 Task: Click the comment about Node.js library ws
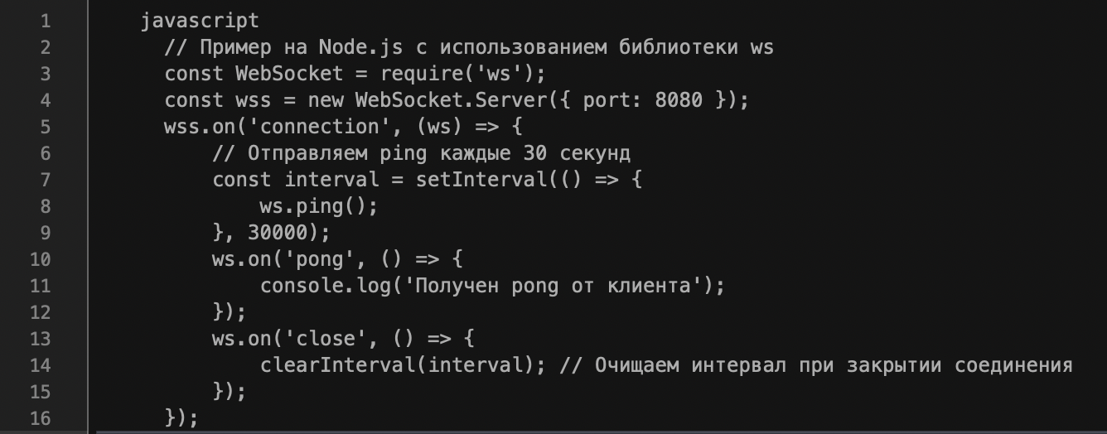coord(469,47)
